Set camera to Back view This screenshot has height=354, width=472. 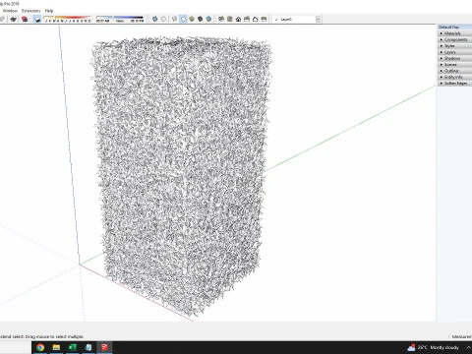(256, 19)
